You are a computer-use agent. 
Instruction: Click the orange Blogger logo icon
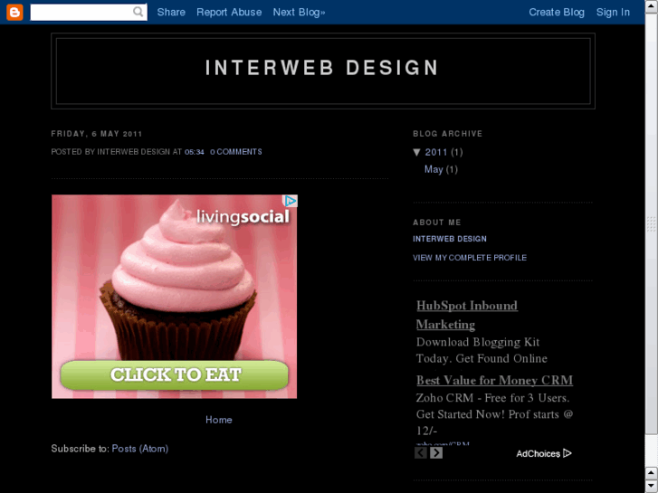[14, 12]
